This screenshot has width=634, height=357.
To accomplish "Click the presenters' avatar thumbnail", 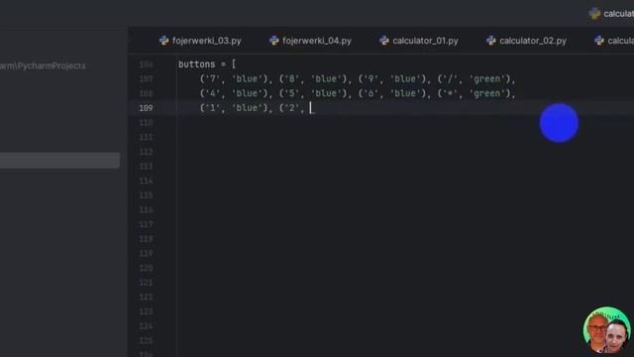I will (607, 330).
